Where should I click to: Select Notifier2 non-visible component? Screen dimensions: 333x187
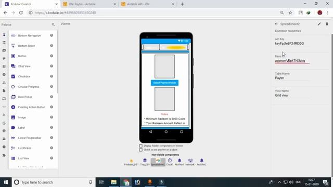(201, 162)
